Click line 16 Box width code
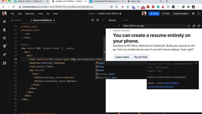Viewport: 202px width, 114px height. point(48,48)
